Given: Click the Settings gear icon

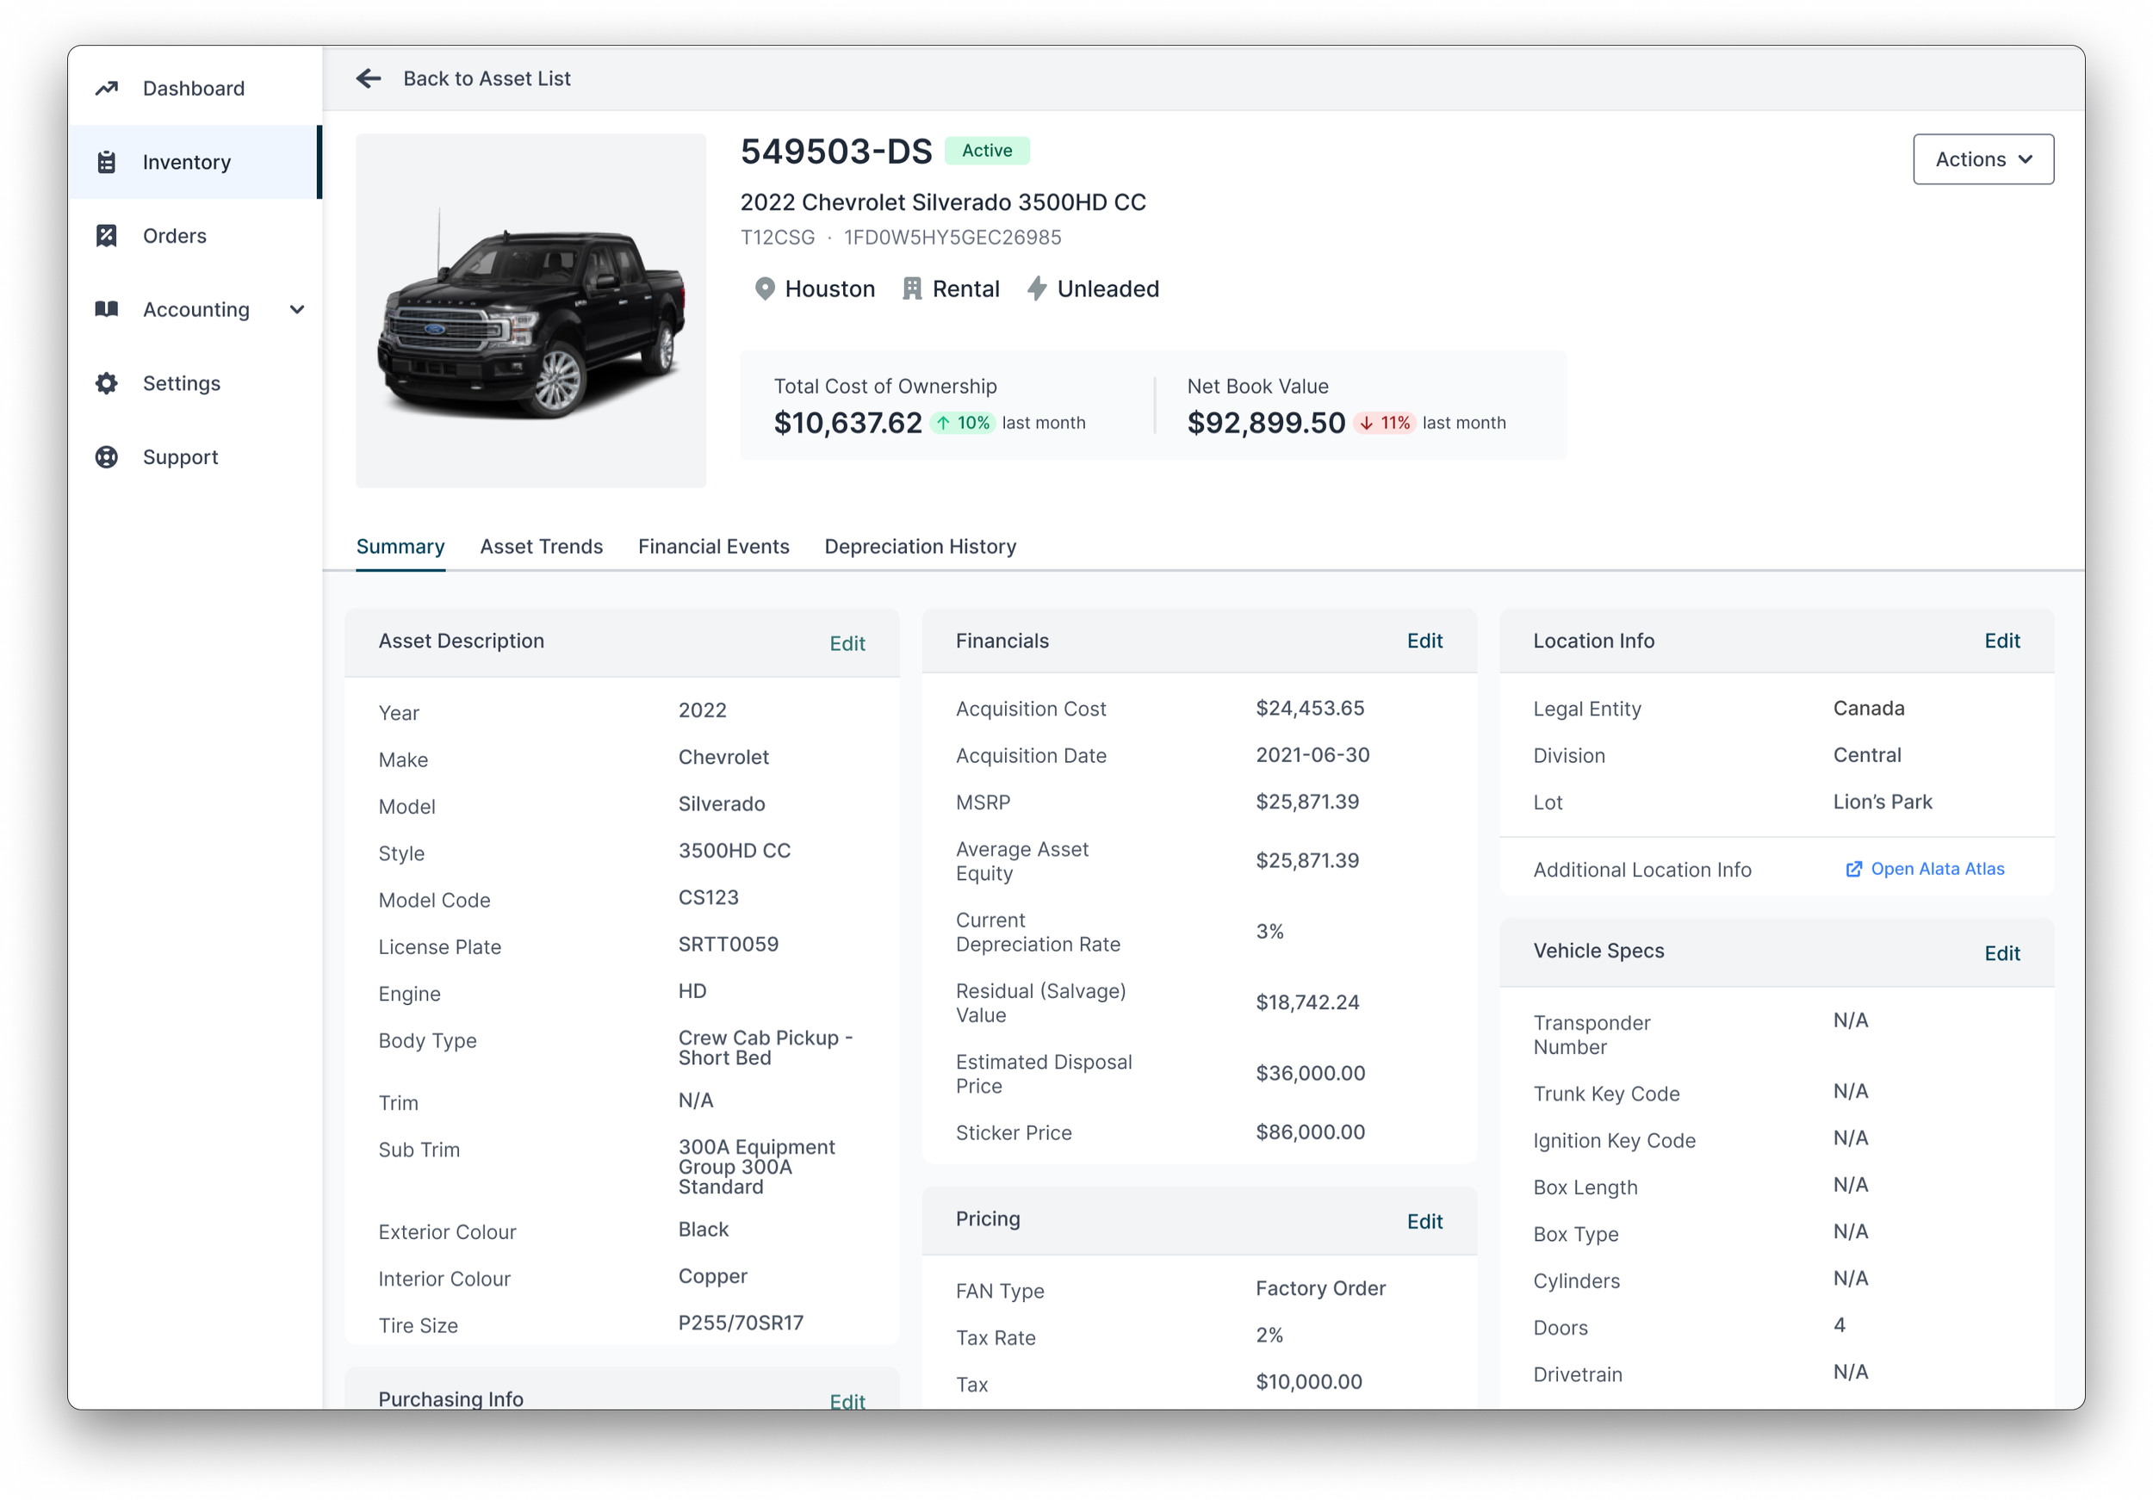Looking at the screenshot, I should [107, 383].
